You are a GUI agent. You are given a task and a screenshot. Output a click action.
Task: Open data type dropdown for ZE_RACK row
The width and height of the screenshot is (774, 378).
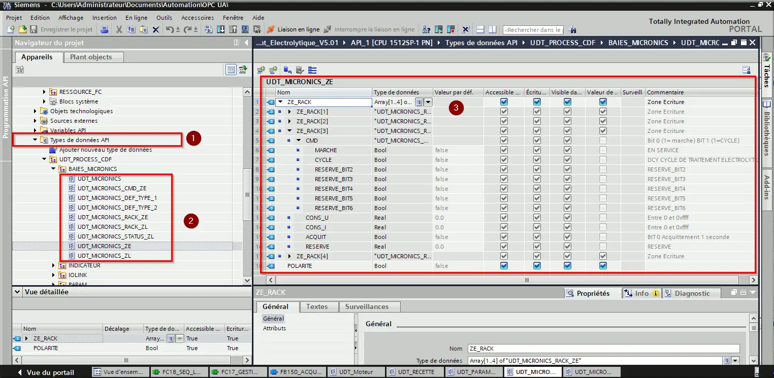click(x=428, y=102)
